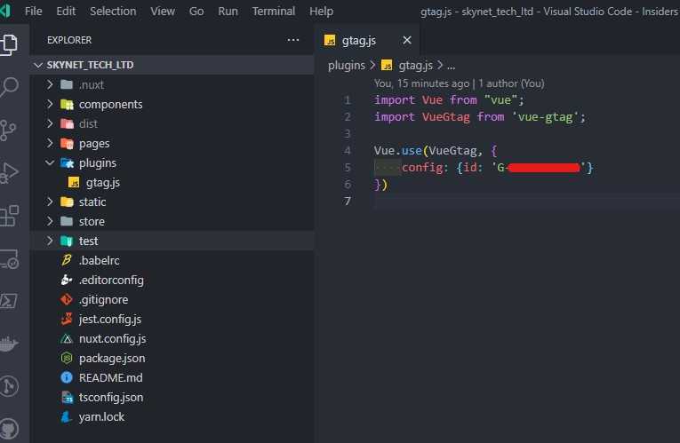Image resolution: width=680 pixels, height=443 pixels.
Task: Open the GitHub view icon
Action: (x=10, y=428)
